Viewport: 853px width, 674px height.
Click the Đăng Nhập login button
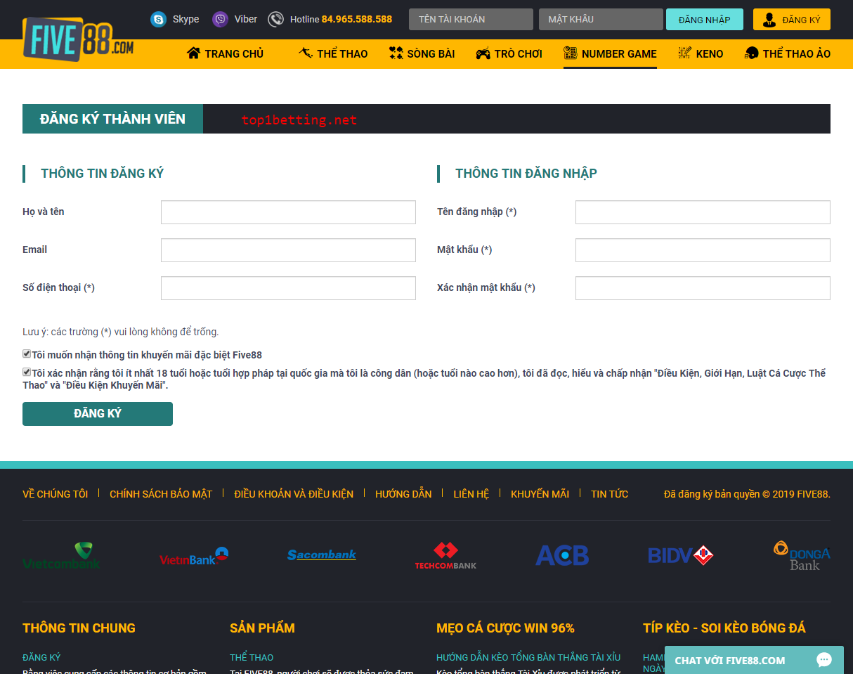(x=705, y=20)
